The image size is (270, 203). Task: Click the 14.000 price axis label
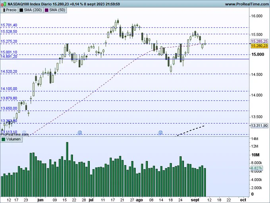pos(257,95)
